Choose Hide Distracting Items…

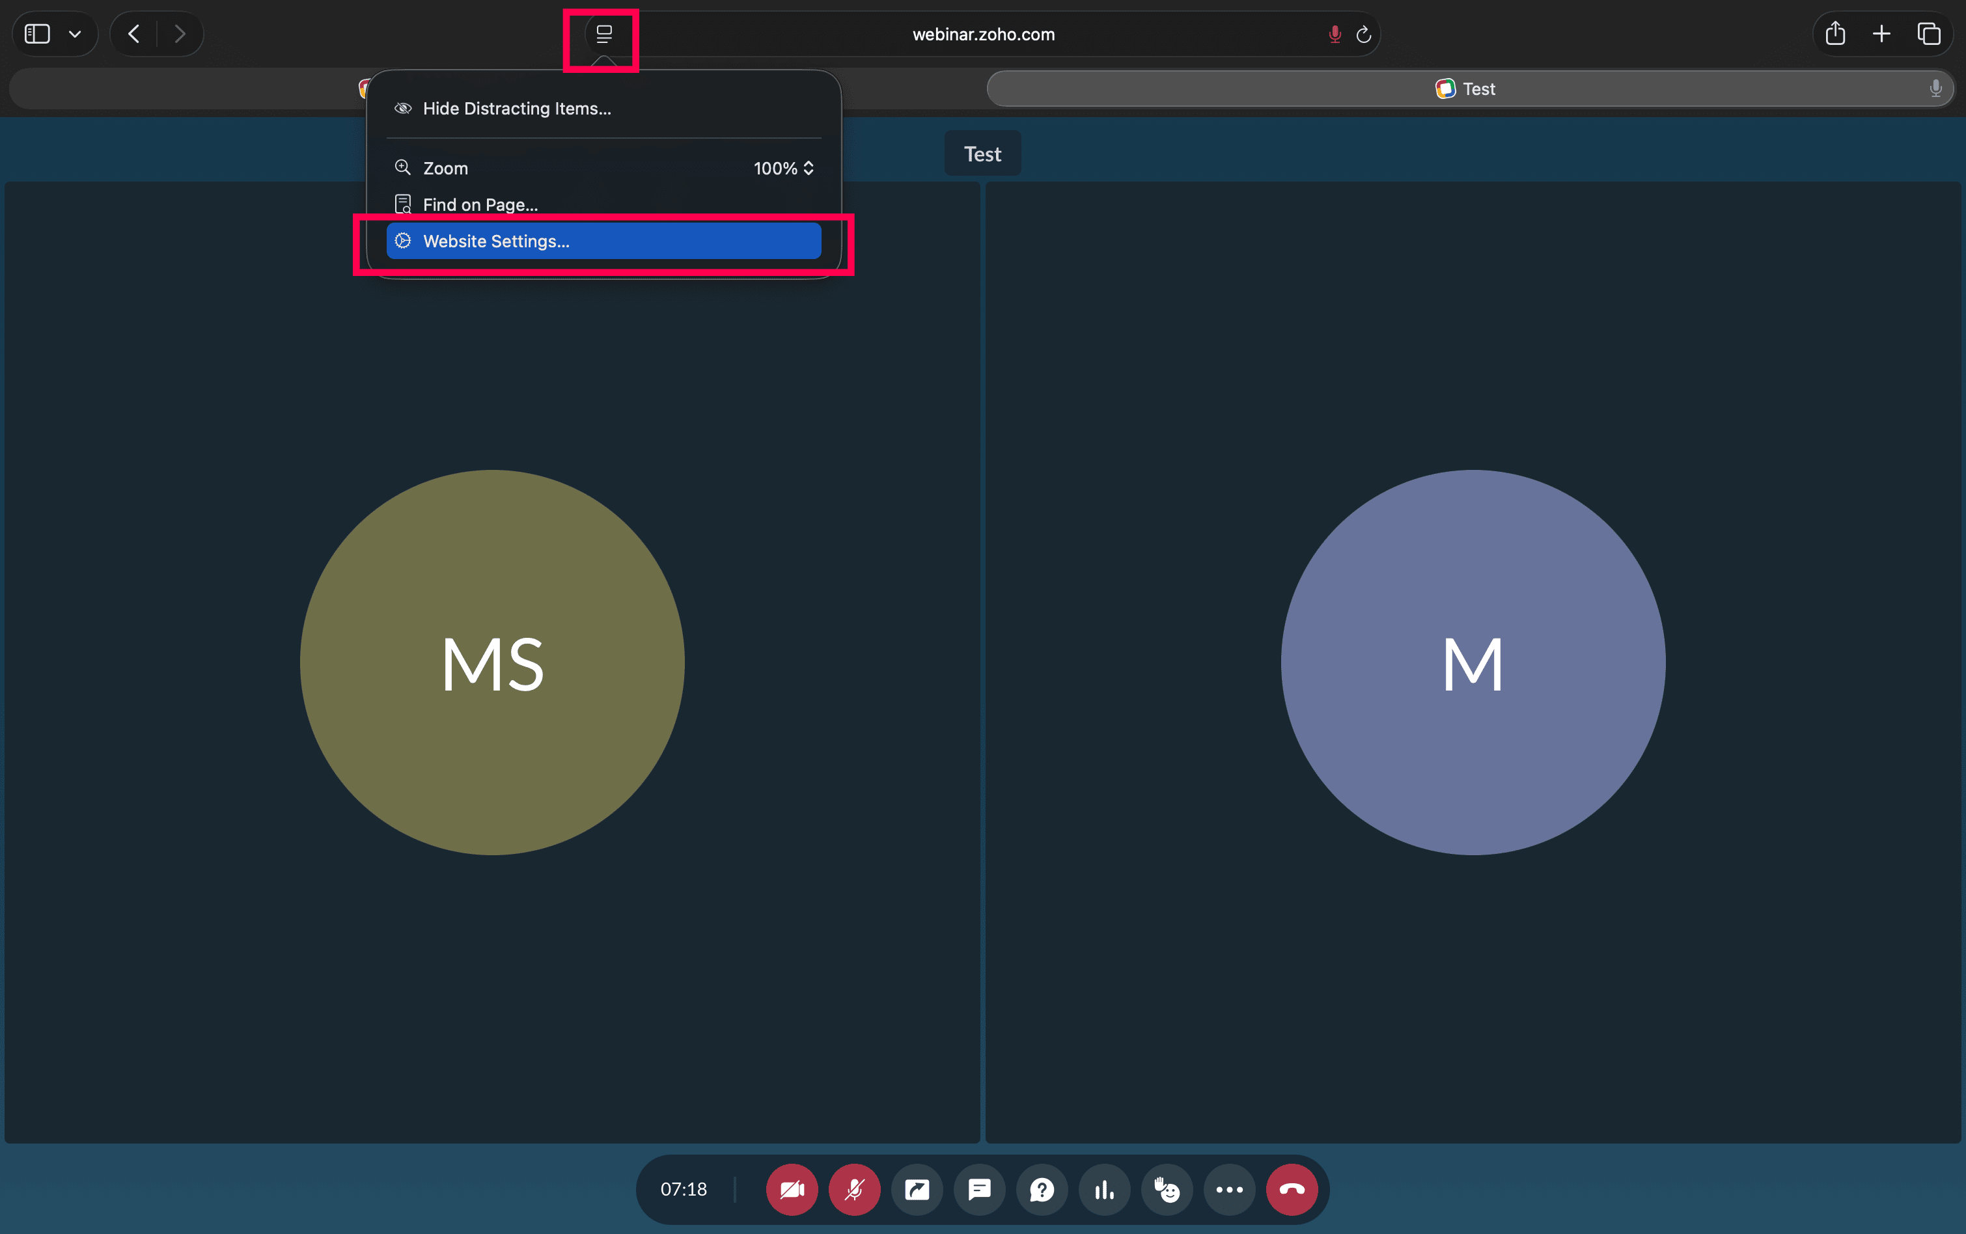point(604,109)
